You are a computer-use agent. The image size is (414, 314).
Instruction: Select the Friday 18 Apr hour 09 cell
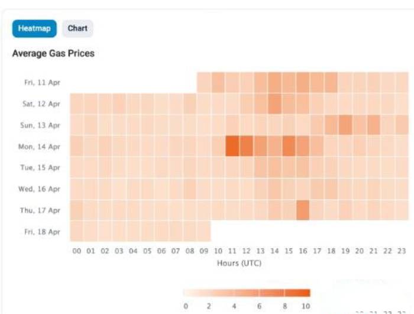204,231
